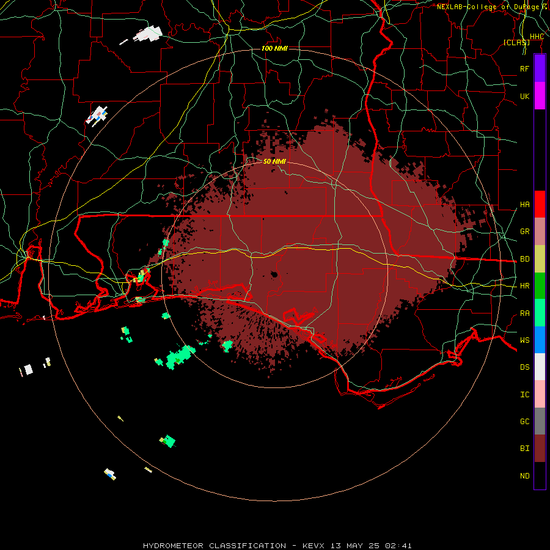
Task: Click the DS white legend swatch
Action: click(x=540, y=367)
